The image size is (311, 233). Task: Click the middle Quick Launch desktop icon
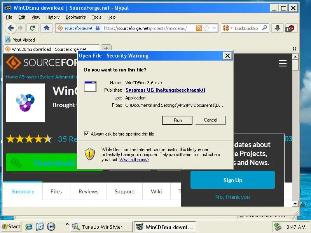point(40,226)
